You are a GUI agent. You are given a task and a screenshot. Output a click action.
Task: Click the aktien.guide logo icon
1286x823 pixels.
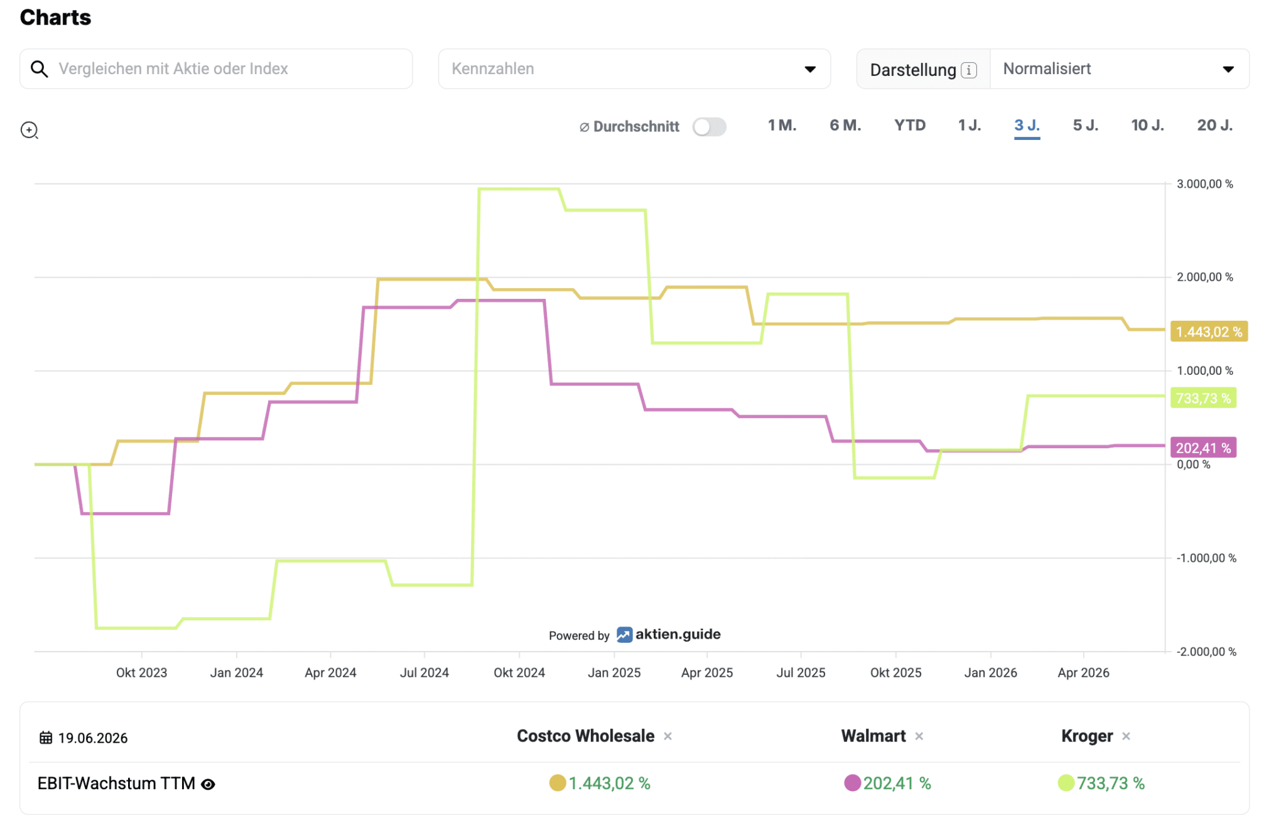click(x=624, y=635)
